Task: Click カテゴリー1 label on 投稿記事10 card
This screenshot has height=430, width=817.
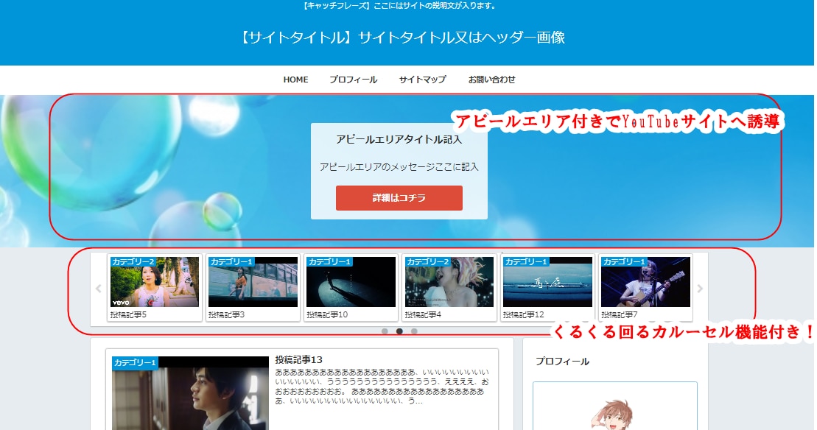Action: pos(329,262)
